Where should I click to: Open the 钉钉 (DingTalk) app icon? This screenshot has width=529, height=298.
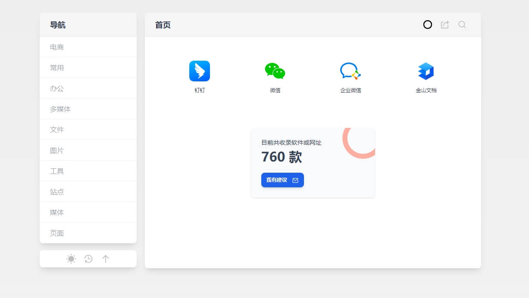(x=199, y=71)
